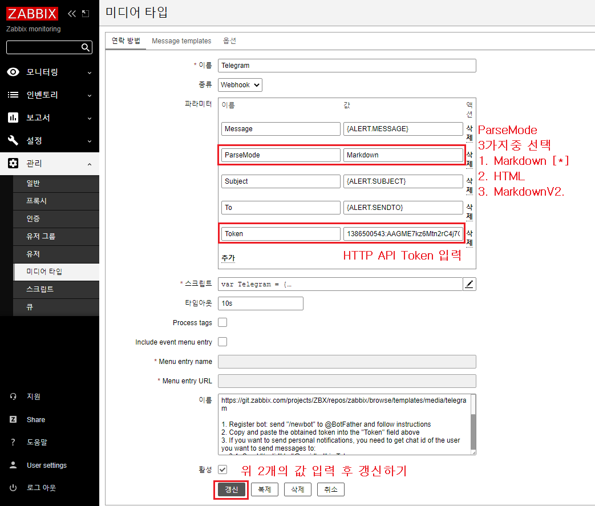
Task: Click the eye icon for 모니터링
Action: tap(13, 72)
